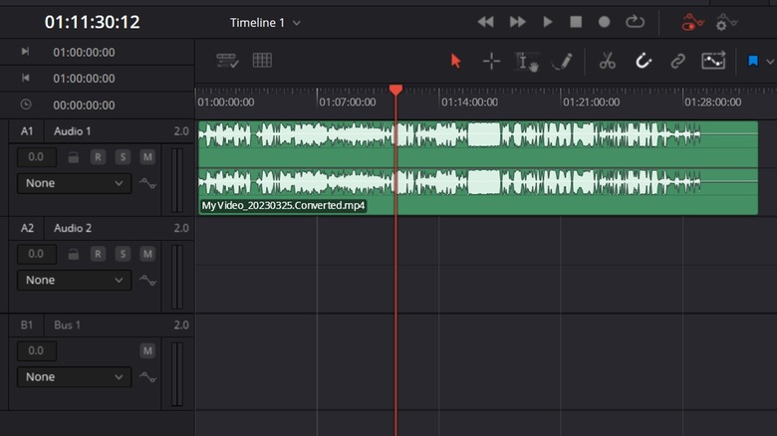Mute track A1 Audio 1
This screenshot has height=436, width=777.
point(147,157)
